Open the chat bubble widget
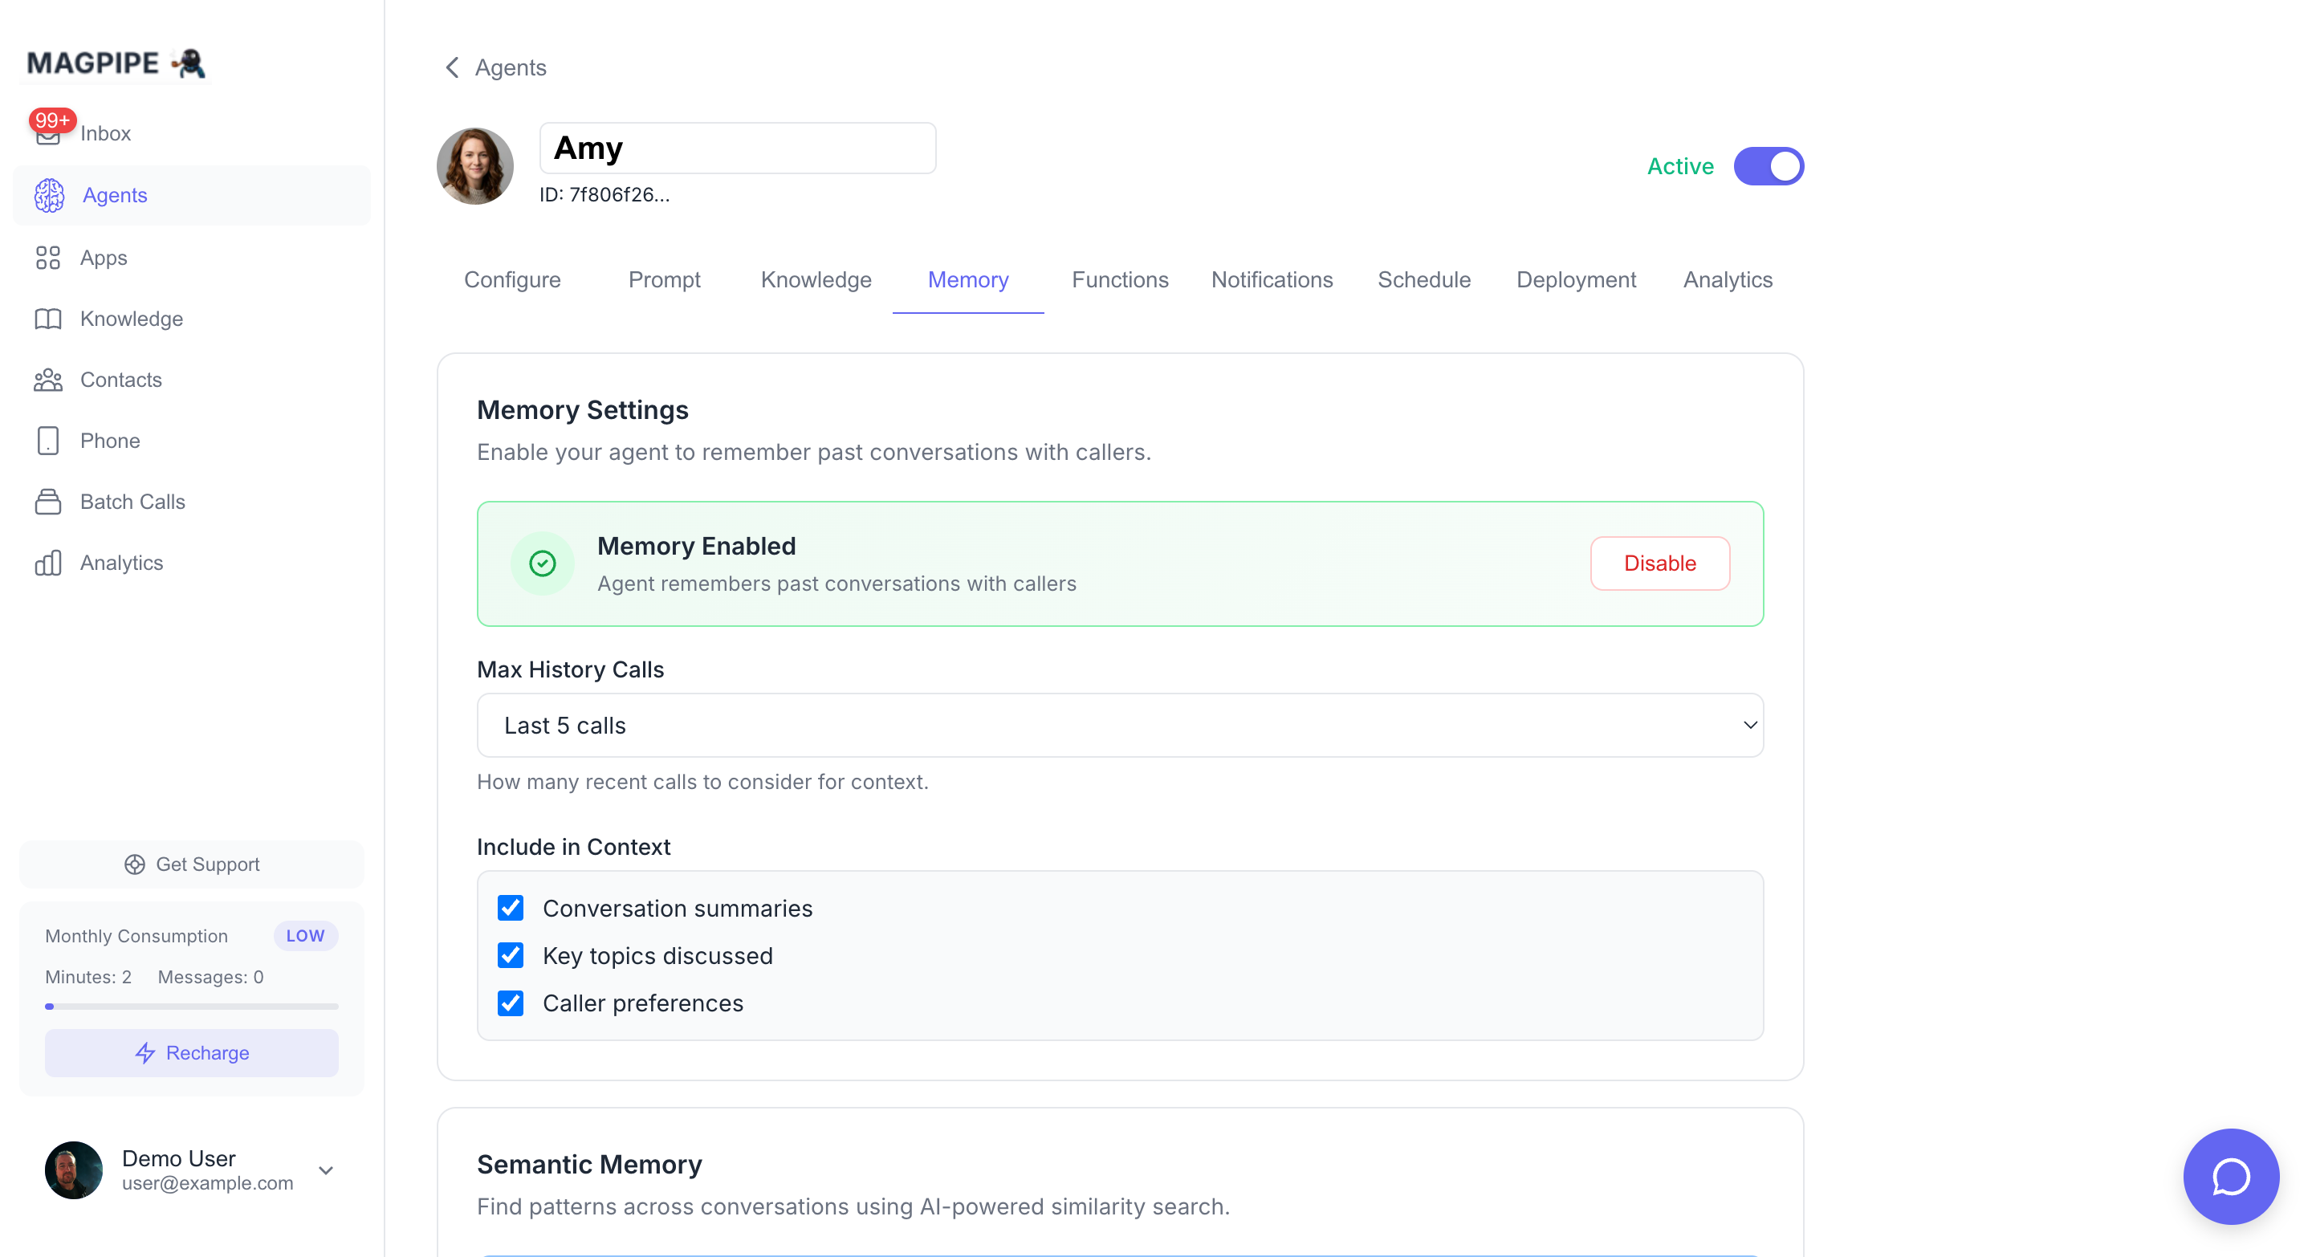 (2230, 1176)
